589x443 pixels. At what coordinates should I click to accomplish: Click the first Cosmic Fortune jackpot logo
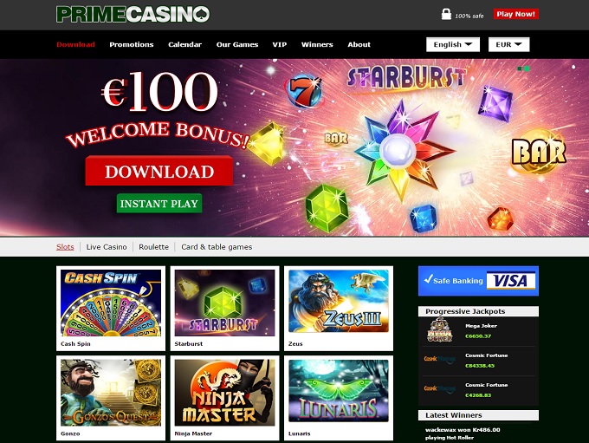tap(439, 360)
